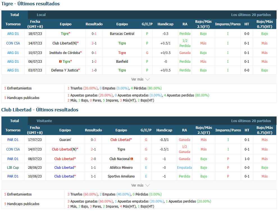Click the 1-1 result against Sportivo Ameliano
278x211 pixels.
tap(93, 176)
